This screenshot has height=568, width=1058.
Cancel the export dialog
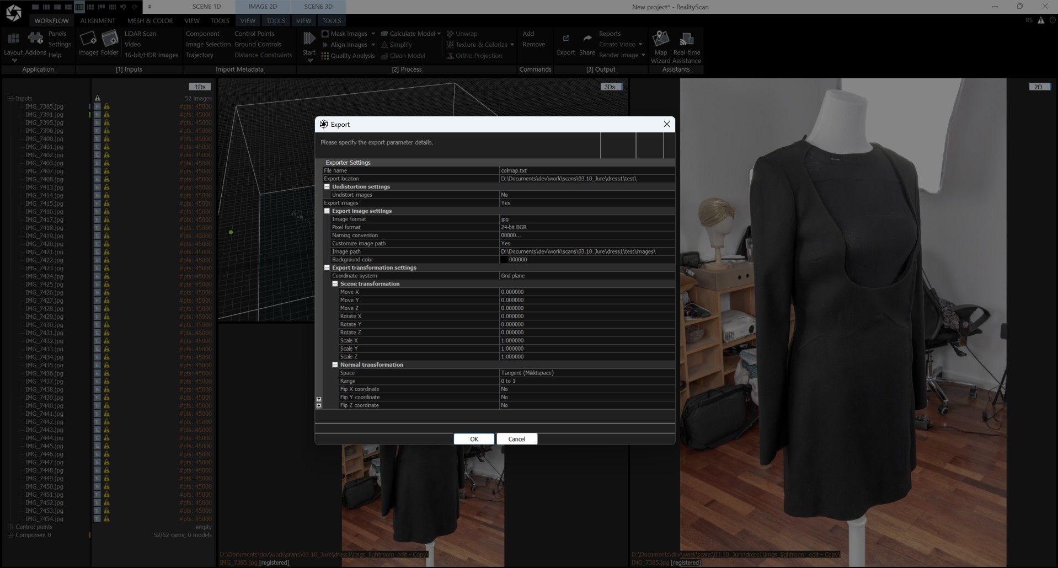pos(516,439)
